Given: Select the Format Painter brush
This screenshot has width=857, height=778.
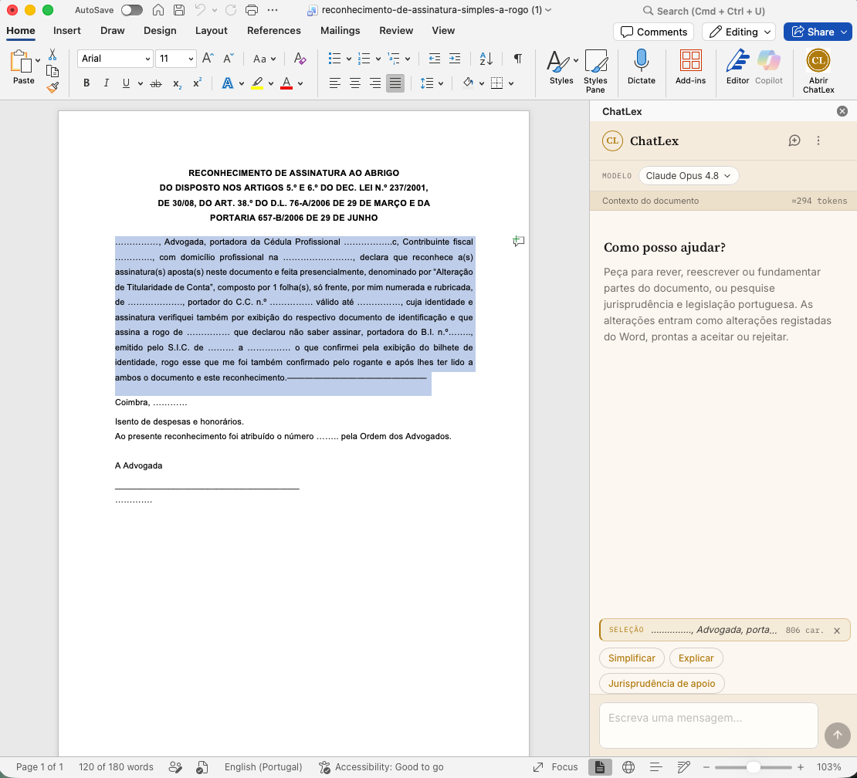Looking at the screenshot, I should point(53,87).
